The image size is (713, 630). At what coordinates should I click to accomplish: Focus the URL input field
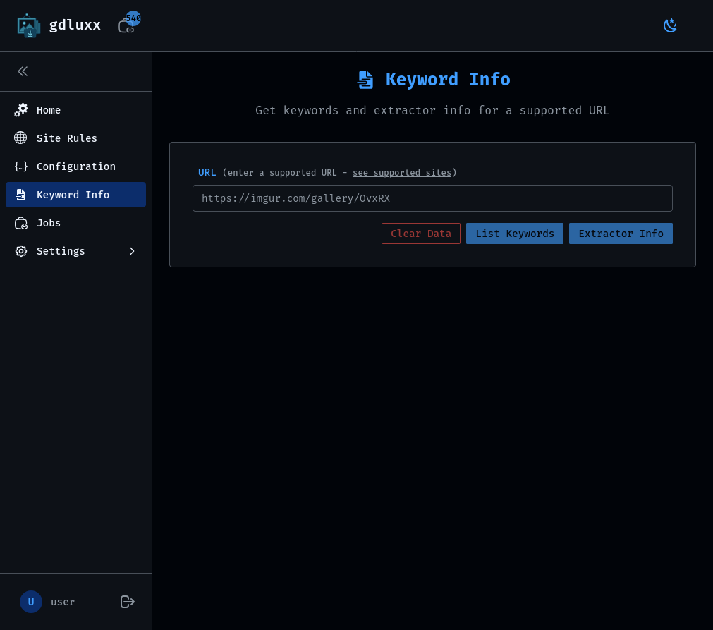(x=432, y=198)
